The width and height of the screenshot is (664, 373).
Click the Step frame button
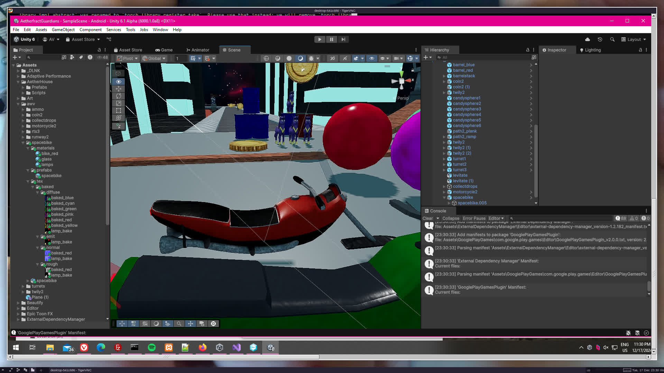(343, 39)
